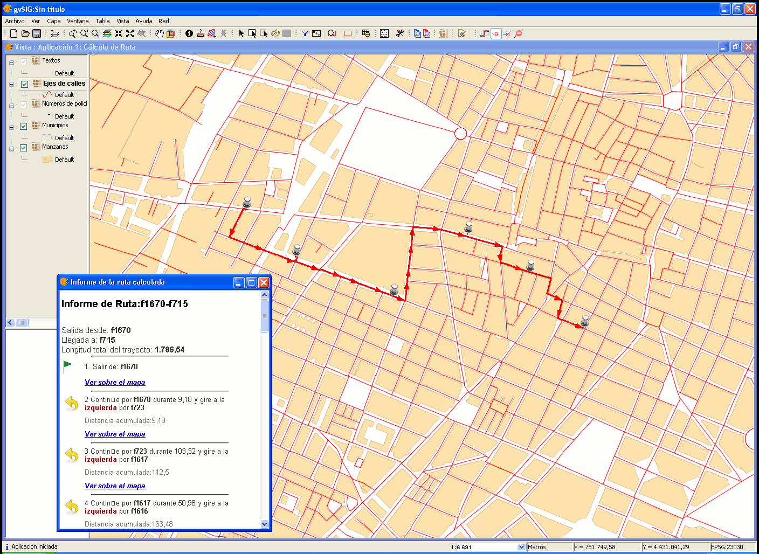Select the Measure distance ruler tool
This screenshot has width=759, height=554.
(x=201, y=33)
